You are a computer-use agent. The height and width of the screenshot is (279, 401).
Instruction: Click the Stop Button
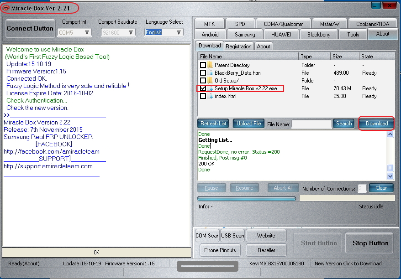(370, 243)
